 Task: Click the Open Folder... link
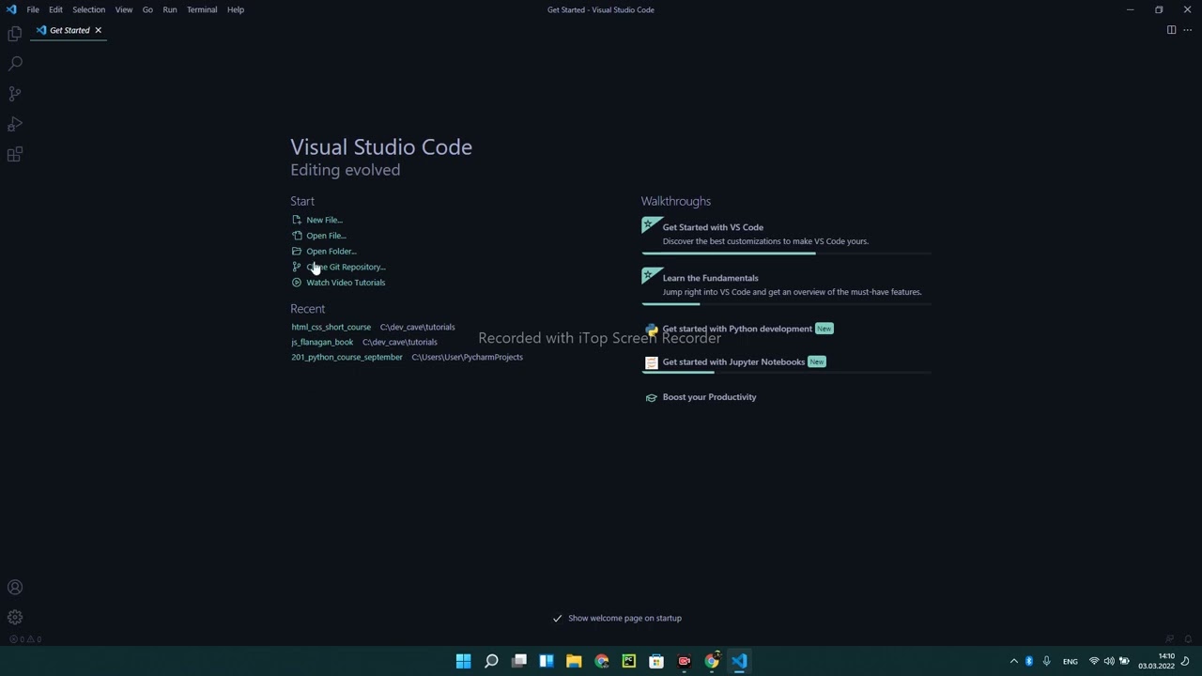(331, 252)
